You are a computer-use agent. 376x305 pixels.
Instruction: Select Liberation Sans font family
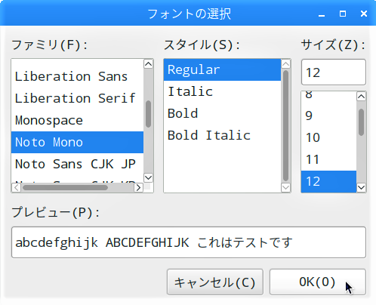[x=77, y=76]
